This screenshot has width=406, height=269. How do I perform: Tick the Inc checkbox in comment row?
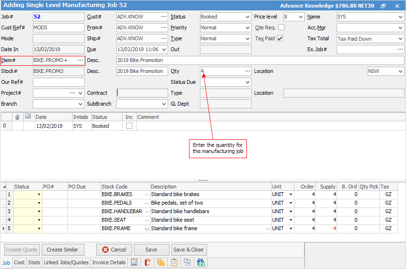(129, 126)
